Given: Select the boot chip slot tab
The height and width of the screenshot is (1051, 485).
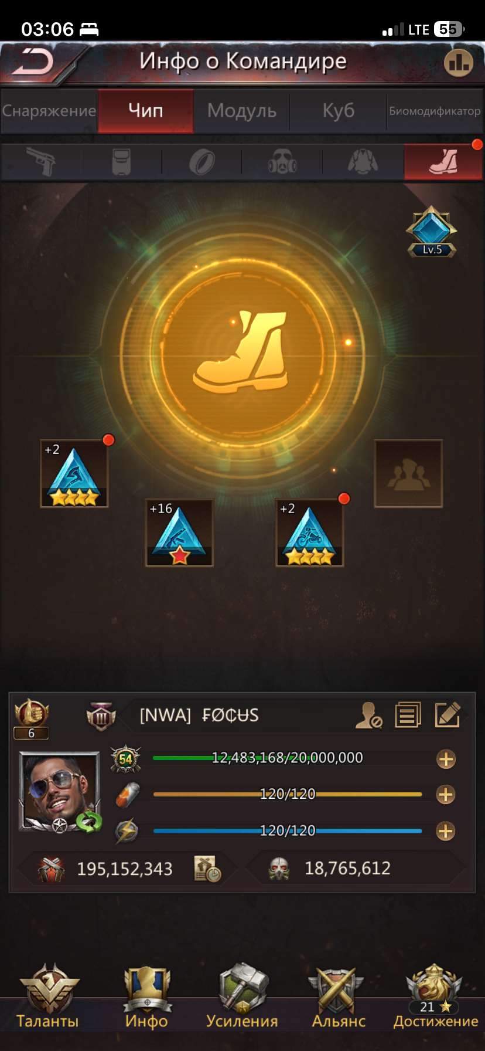Looking at the screenshot, I should click(x=443, y=162).
